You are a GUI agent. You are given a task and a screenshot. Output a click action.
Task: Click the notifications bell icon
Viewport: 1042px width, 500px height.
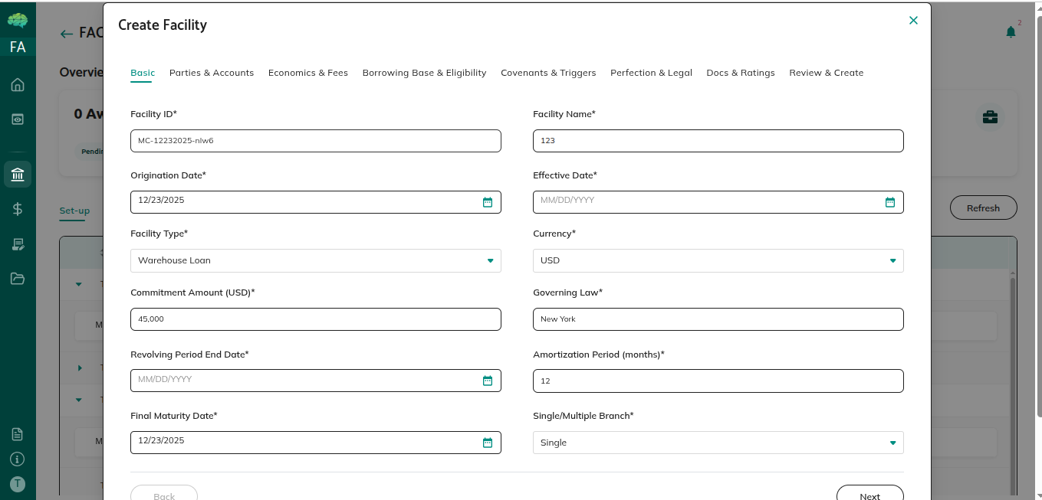pos(1011,32)
